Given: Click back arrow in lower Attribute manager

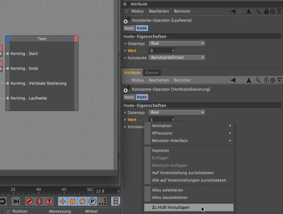Looking at the screenshot, I should coord(233,80).
